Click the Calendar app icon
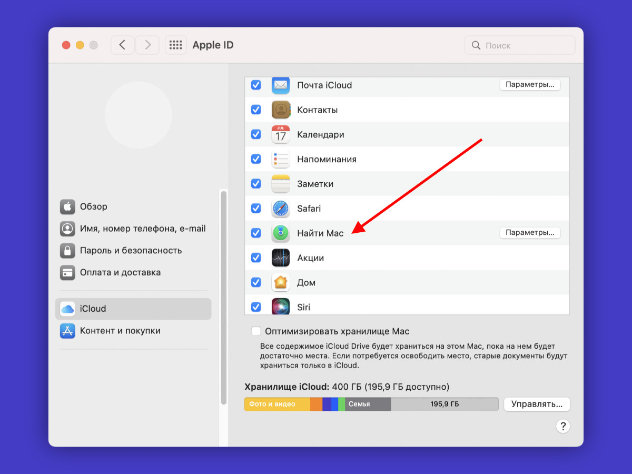Image resolution: width=632 pixels, height=474 pixels. click(281, 135)
